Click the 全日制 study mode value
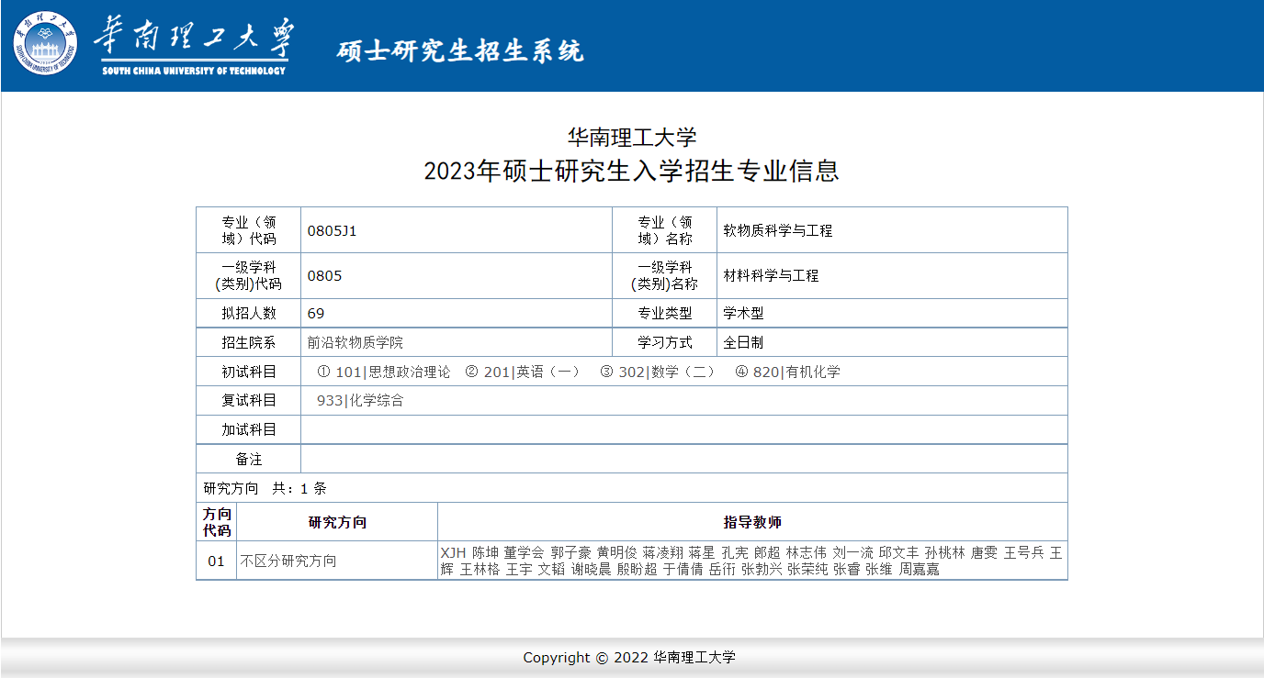 point(743,342)
